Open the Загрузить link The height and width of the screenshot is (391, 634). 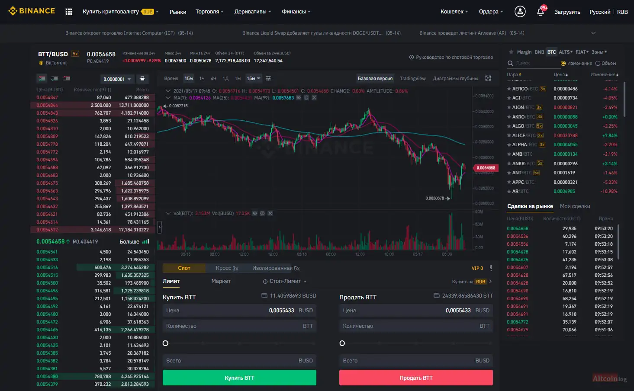[567, 12]
